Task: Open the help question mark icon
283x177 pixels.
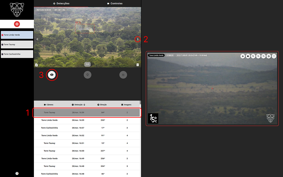Action: (17, 173)
